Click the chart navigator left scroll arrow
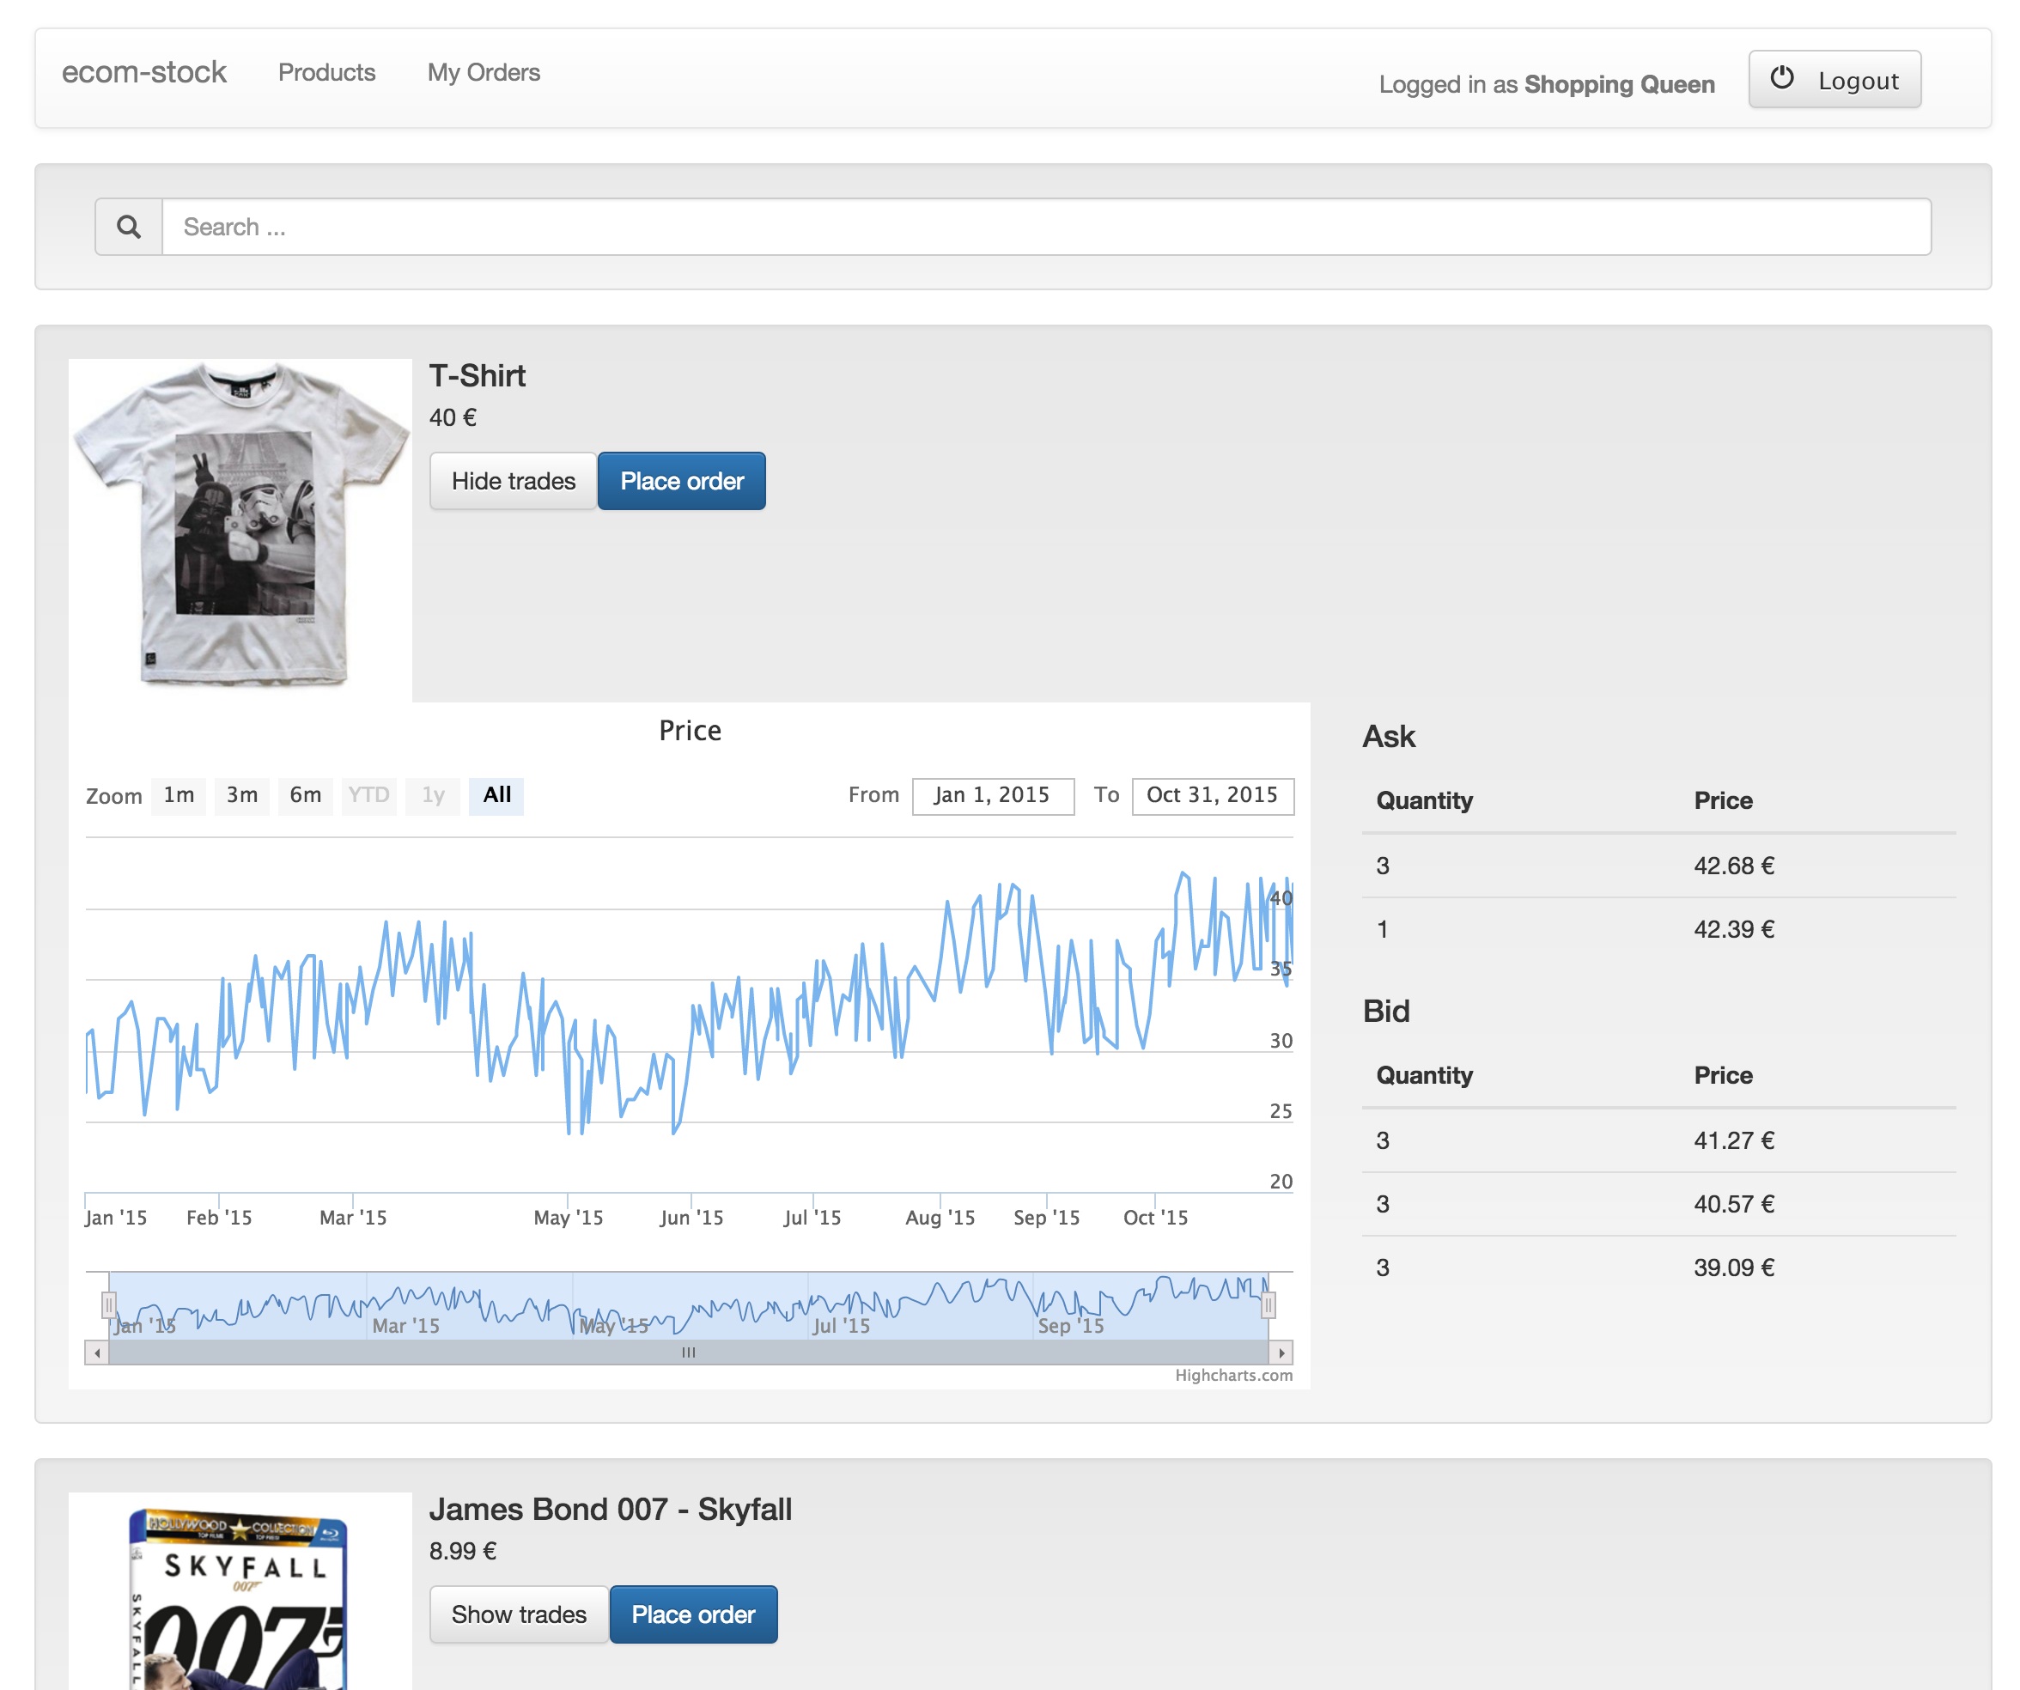 pos(97,1353)
